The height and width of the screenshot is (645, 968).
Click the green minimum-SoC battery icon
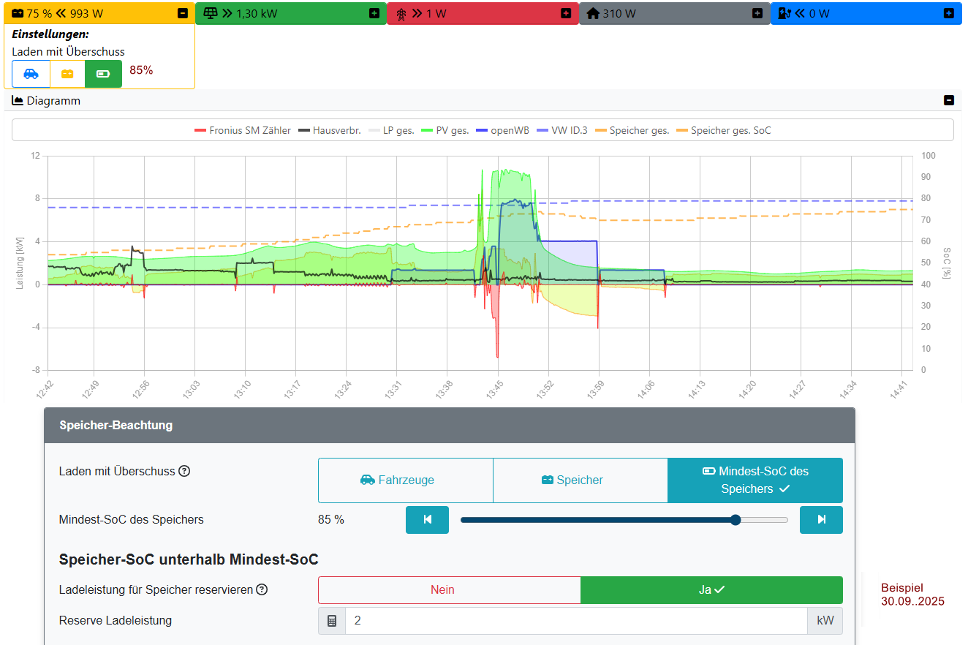103,74
